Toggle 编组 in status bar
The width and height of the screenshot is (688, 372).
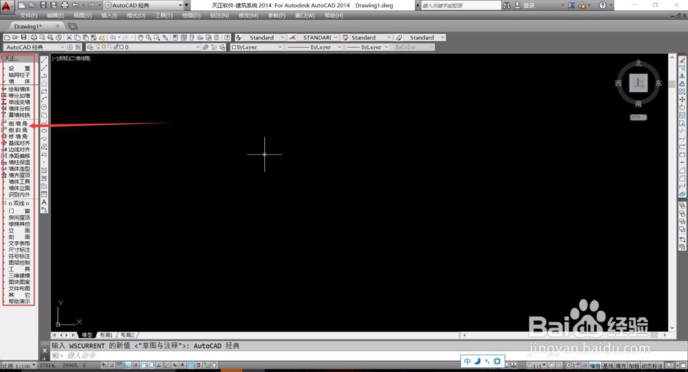coord(595,366)
